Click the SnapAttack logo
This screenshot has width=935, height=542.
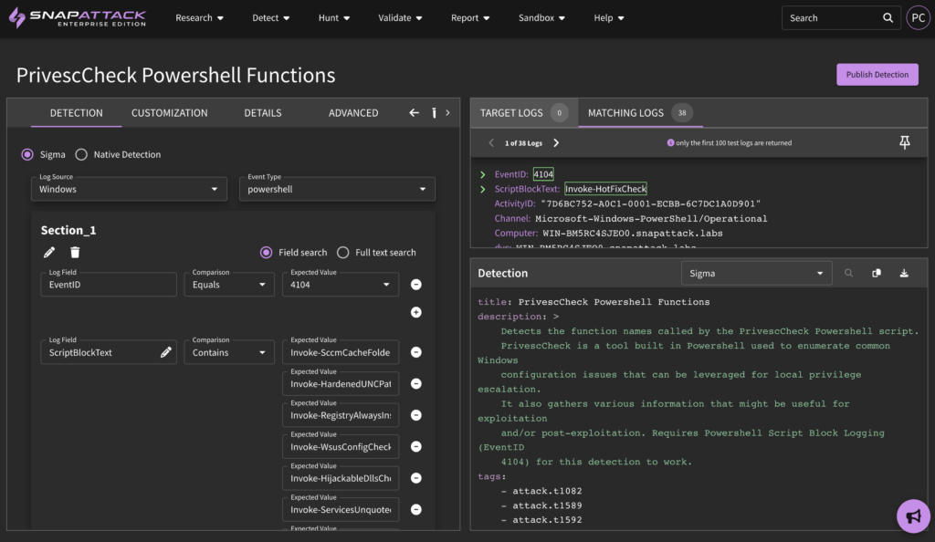click(78, 17)
